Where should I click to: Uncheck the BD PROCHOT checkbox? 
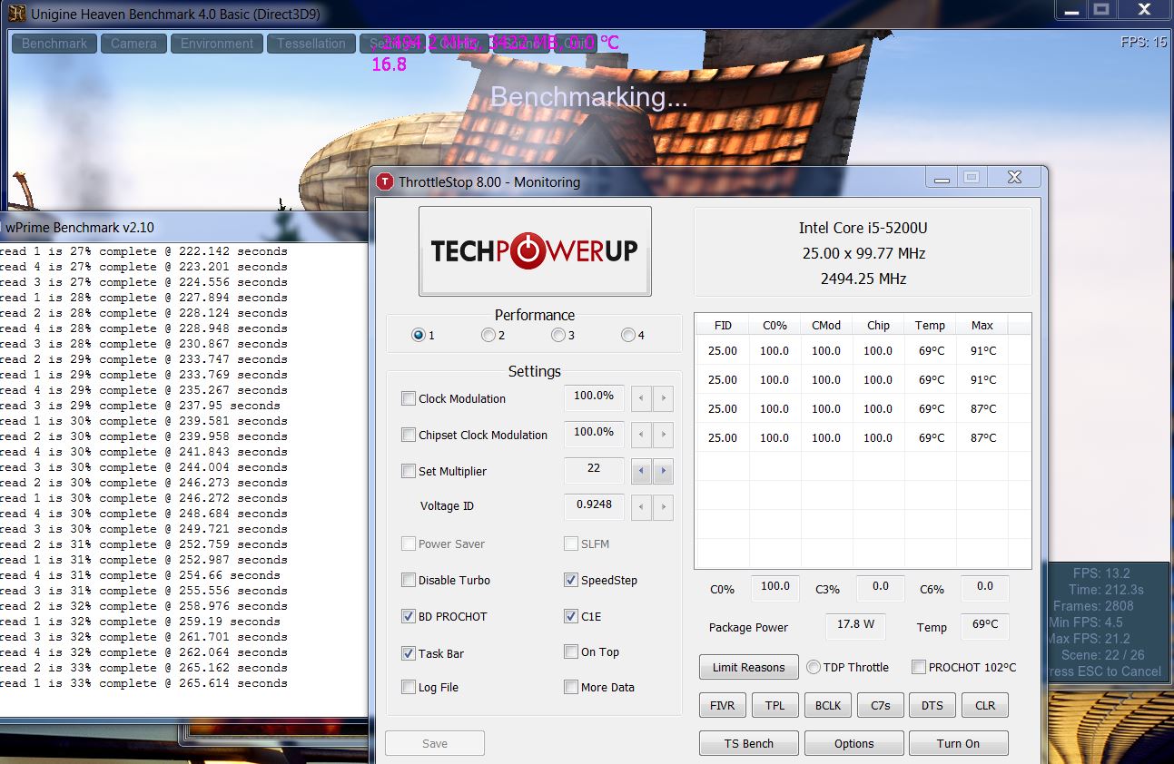tap(409, 616)
